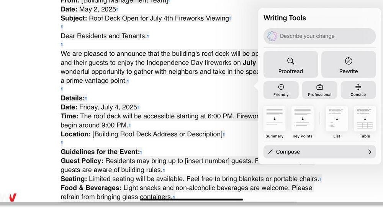Convert selected text to a List
Viewport: 383px width, 210px height.
click(x=337, y=123)
